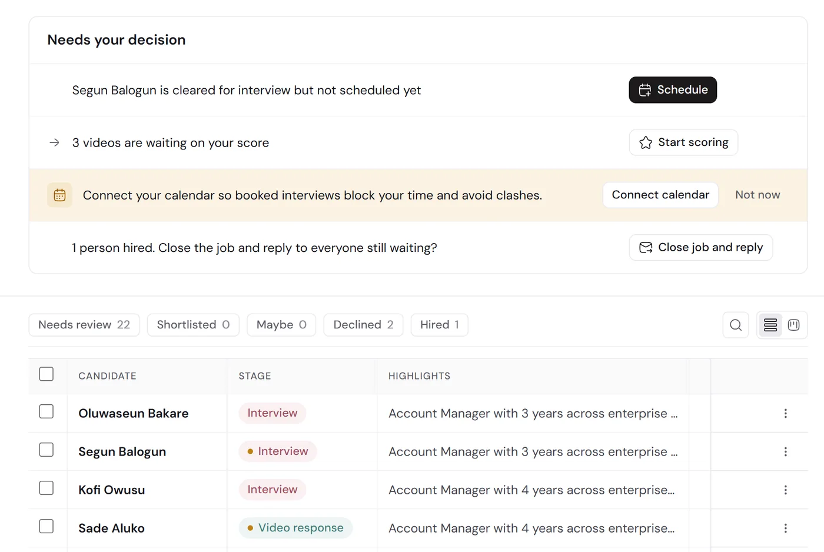Click the Connect calendar button

click(660, 195)
